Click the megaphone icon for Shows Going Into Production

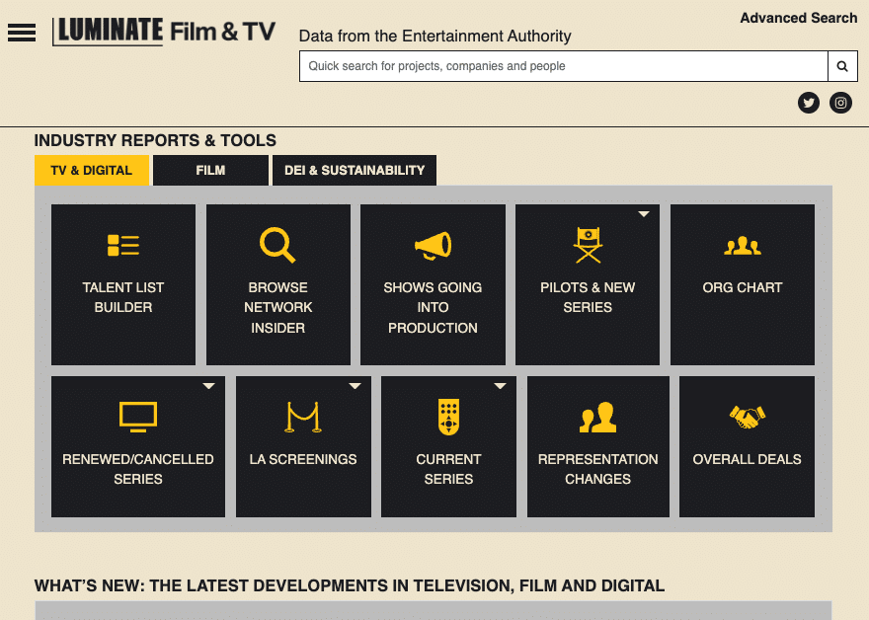point(433,245)
